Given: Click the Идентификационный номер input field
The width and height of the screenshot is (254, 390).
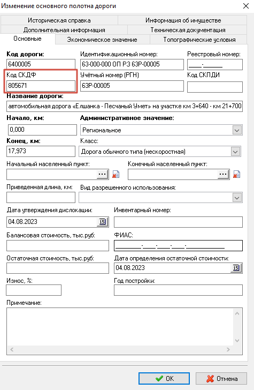Looking at the screenshot, I should (132, 64).
